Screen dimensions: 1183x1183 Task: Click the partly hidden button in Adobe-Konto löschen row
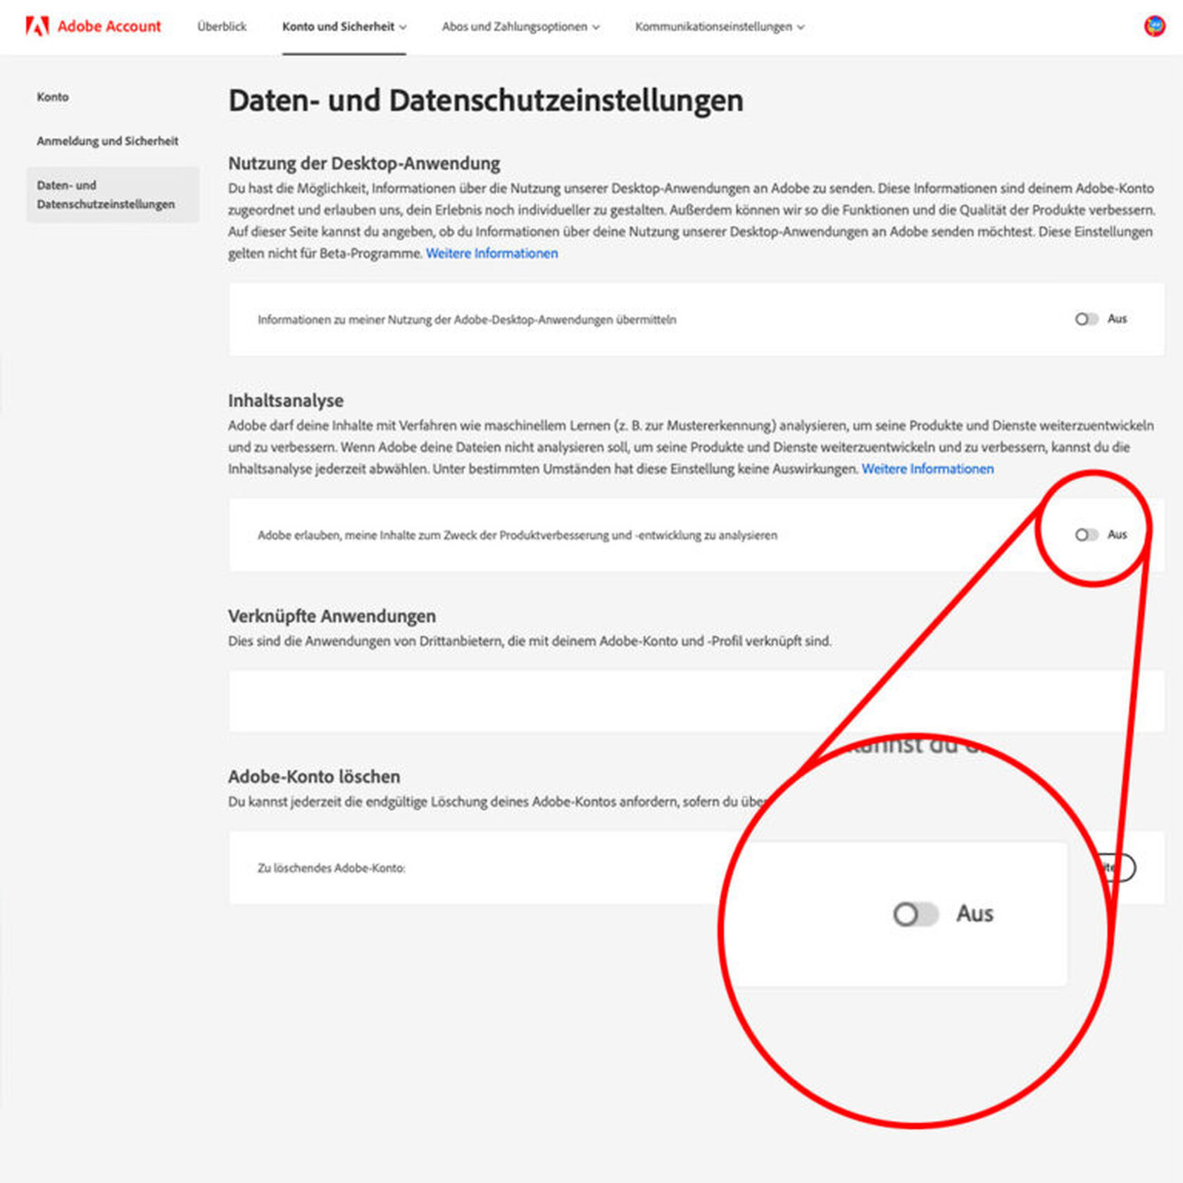pyautogui.click(x=1123, y=868)
